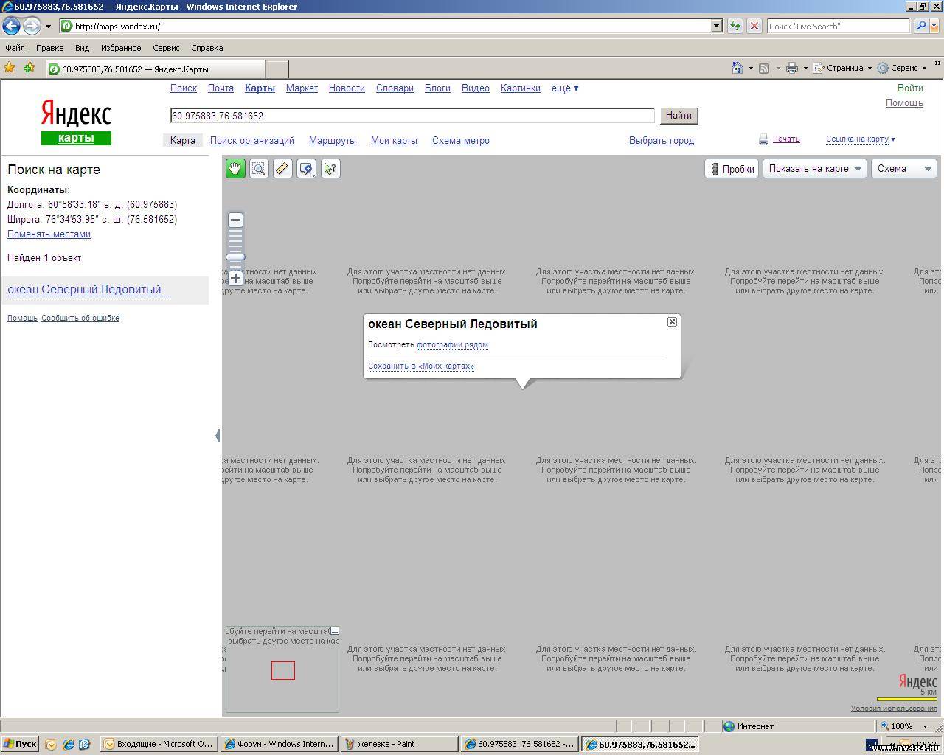This screenshot has width=944, height=755.
Task: Click the Live Search magnifier button
Action: [x=920, y=26]
